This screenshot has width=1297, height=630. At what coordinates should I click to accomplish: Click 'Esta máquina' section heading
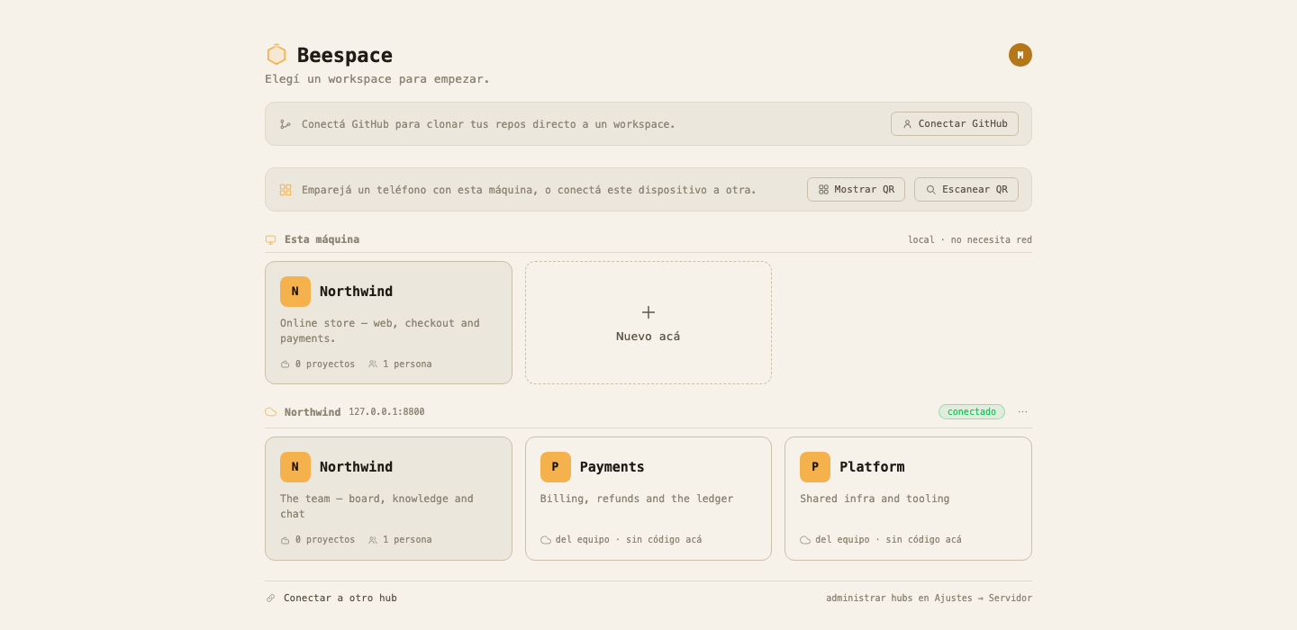click(322, 239)
